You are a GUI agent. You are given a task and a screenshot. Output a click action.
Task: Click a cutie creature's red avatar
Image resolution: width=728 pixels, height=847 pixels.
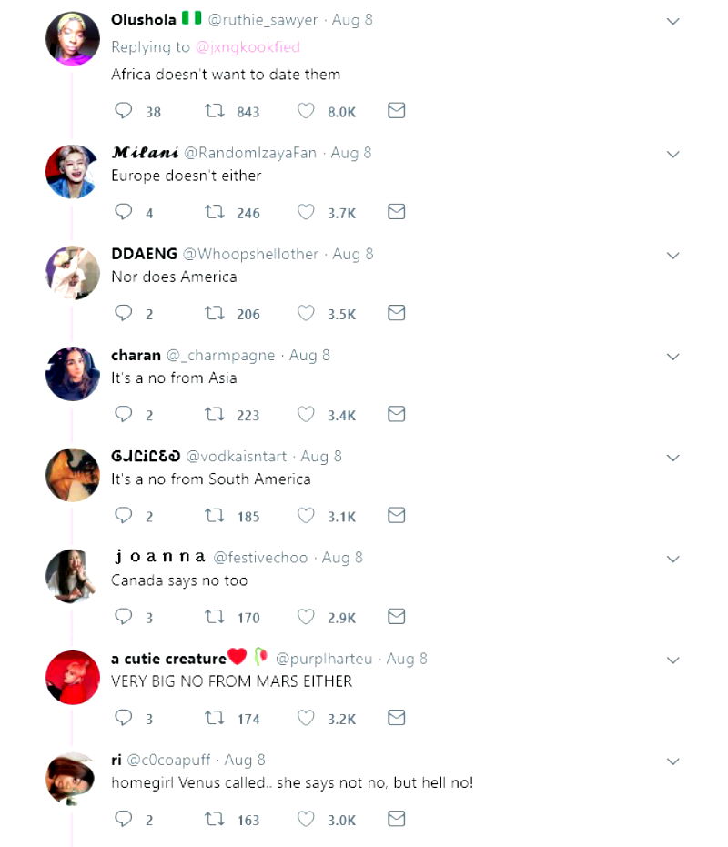[x=73, y=677]
